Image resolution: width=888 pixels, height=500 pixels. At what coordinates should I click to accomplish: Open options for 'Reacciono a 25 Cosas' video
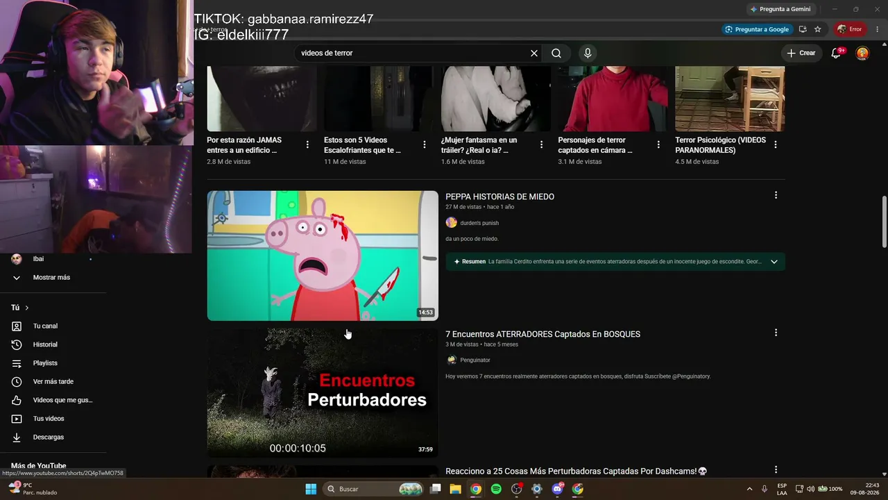point(776,470)
